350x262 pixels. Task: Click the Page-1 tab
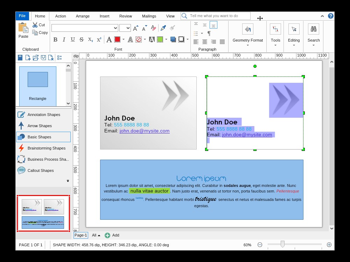point(81,235)
